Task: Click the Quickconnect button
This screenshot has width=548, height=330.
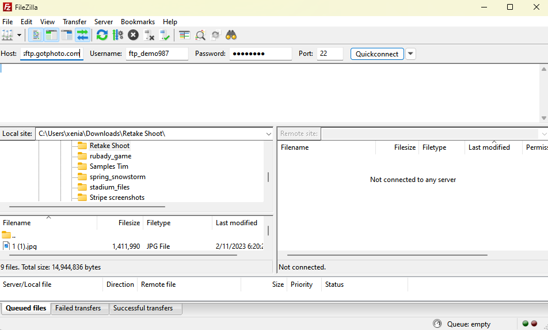Action: point(377,54)
